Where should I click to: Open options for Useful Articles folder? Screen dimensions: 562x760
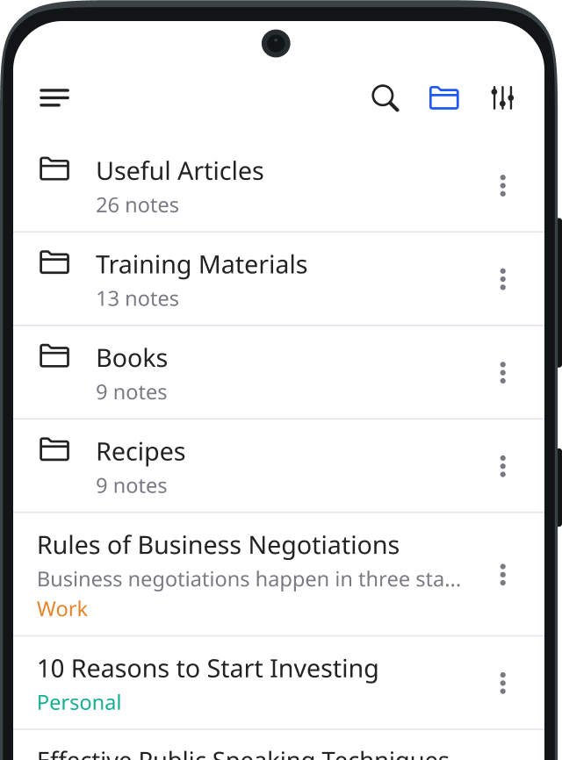pyautogui.click(x=502, y=186)
